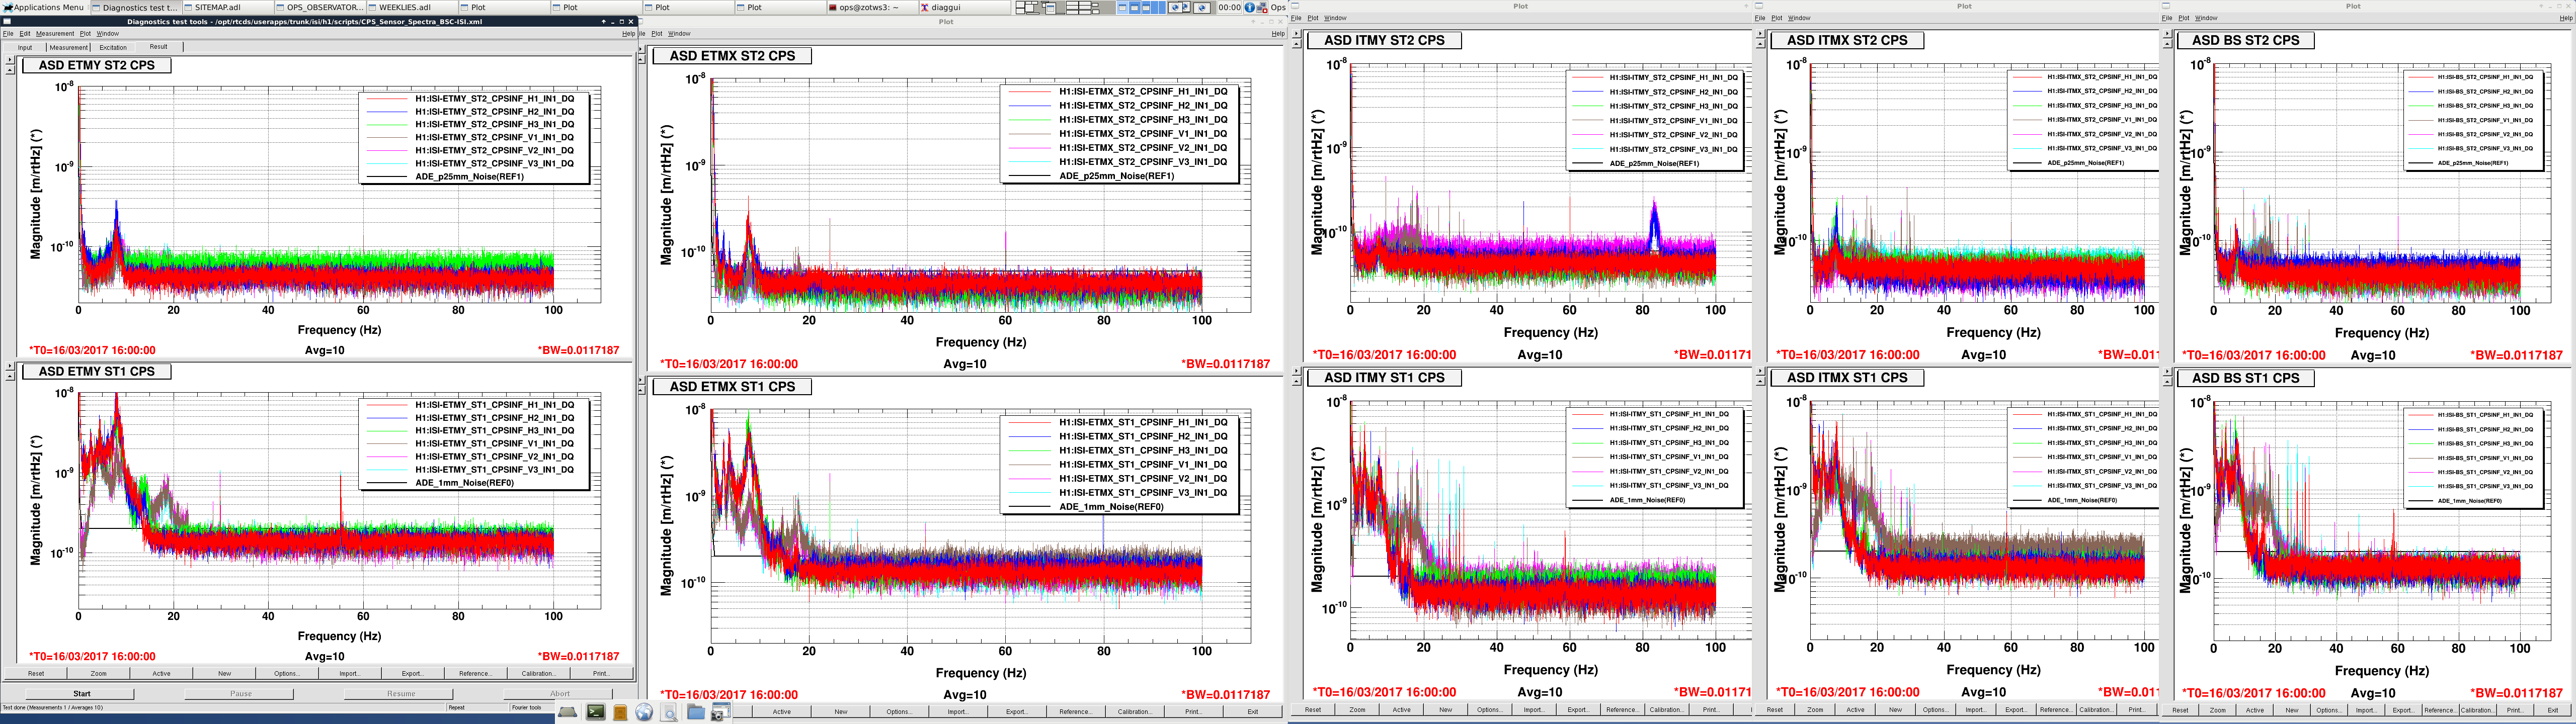Screen dimensions: 2576x724
Task: Click Options... in the ITMY plot window
Action: 1489,710
